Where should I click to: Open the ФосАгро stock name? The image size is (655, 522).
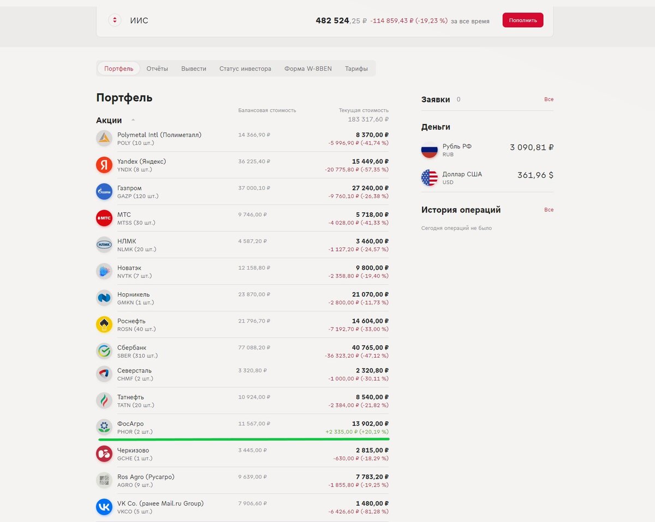130,424
